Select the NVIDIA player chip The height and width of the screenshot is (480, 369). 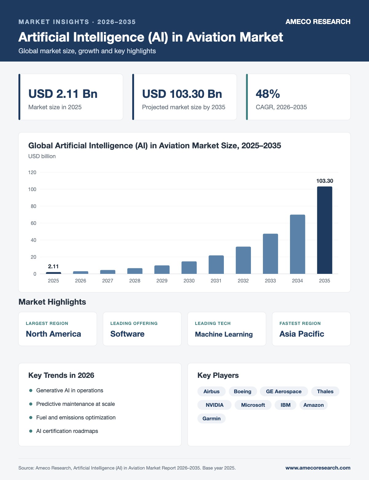click(x=215, y=405)
